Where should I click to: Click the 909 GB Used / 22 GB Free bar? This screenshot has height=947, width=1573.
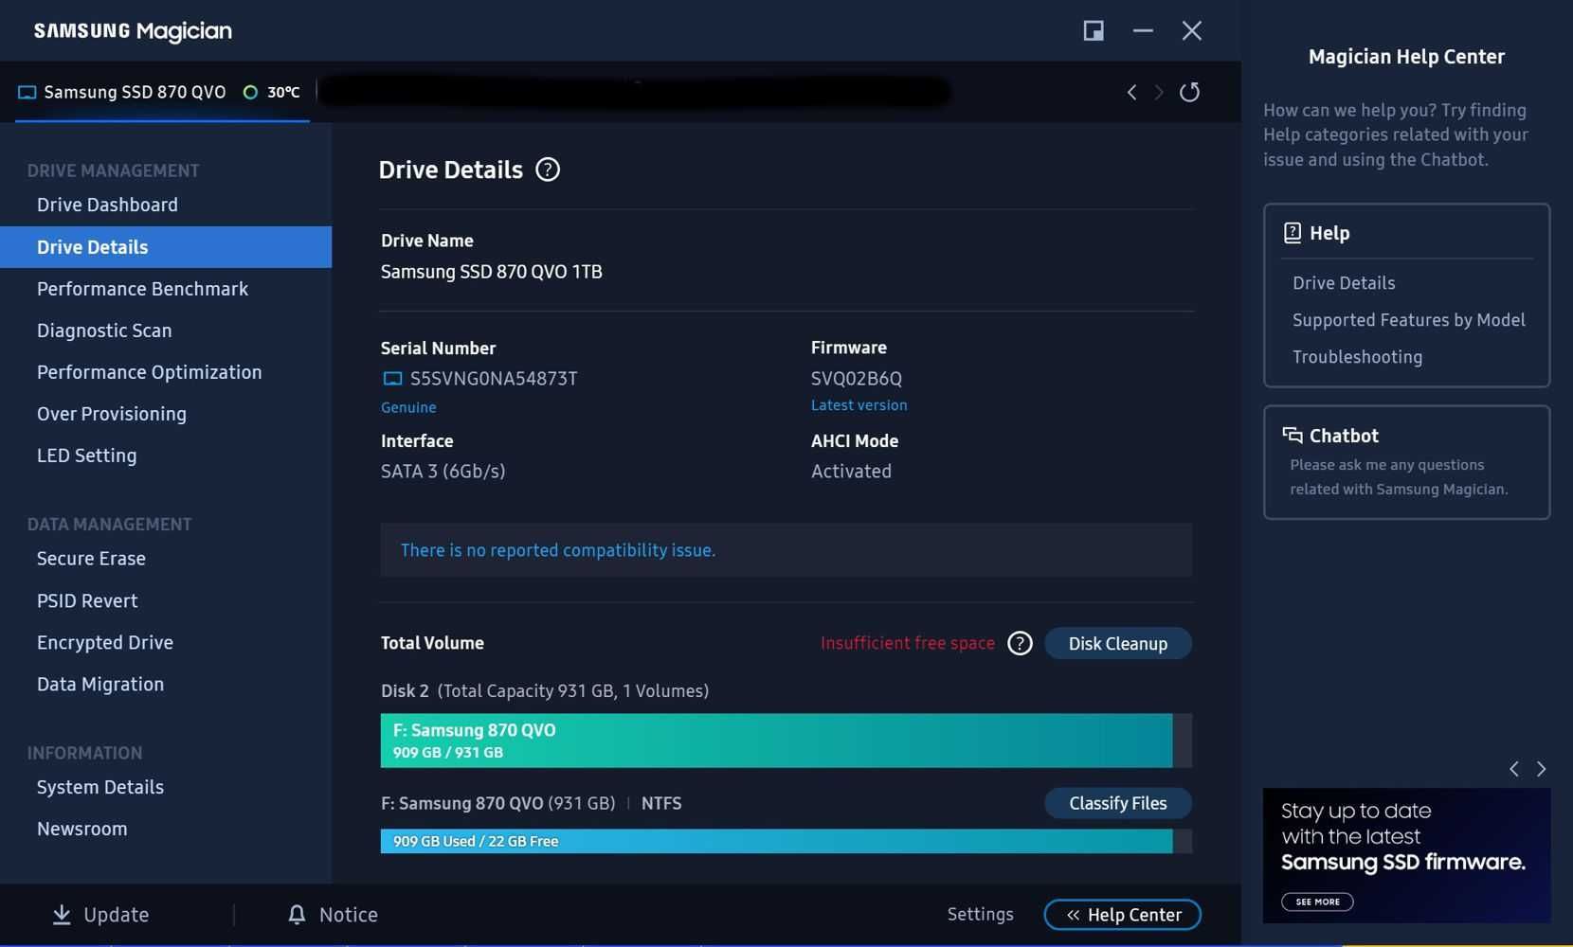(786, 841)
